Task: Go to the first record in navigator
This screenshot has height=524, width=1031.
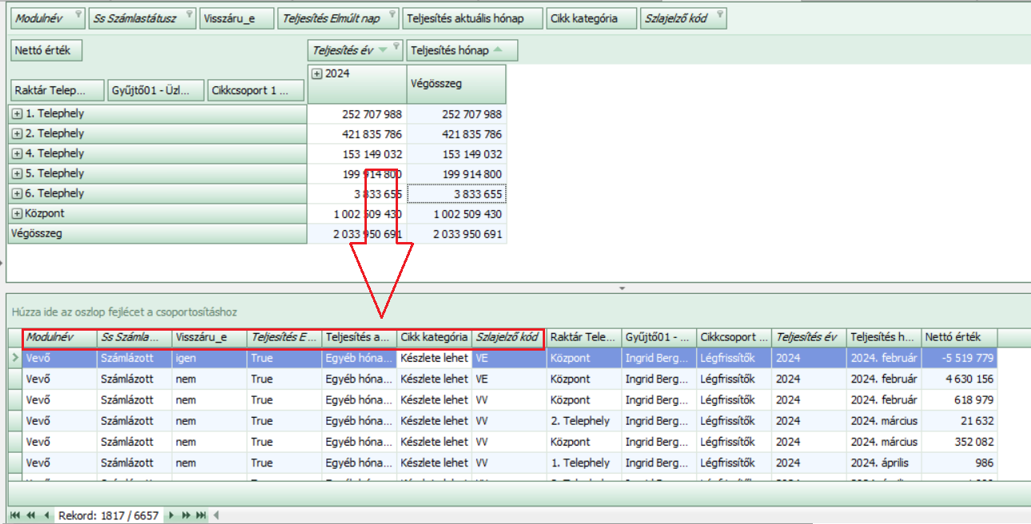Action: 15,515
